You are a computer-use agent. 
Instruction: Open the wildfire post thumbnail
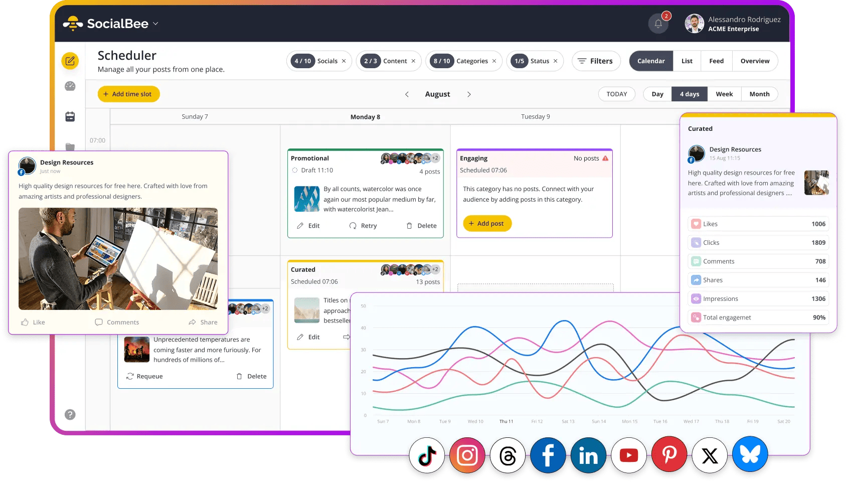point(137,350)
